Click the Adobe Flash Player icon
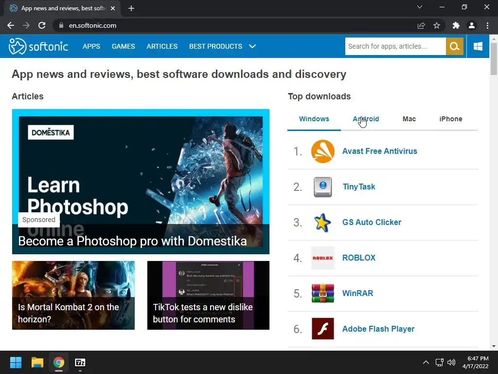 (x=323, y=329)
